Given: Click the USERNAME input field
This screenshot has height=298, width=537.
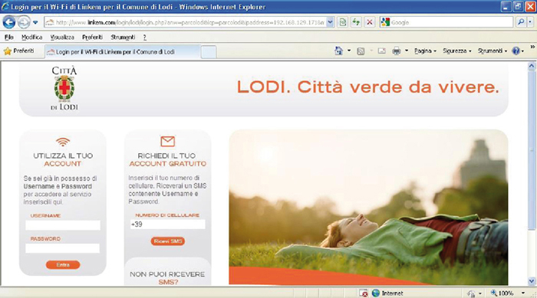Looking at the screenshot, I should pos(63,225).
